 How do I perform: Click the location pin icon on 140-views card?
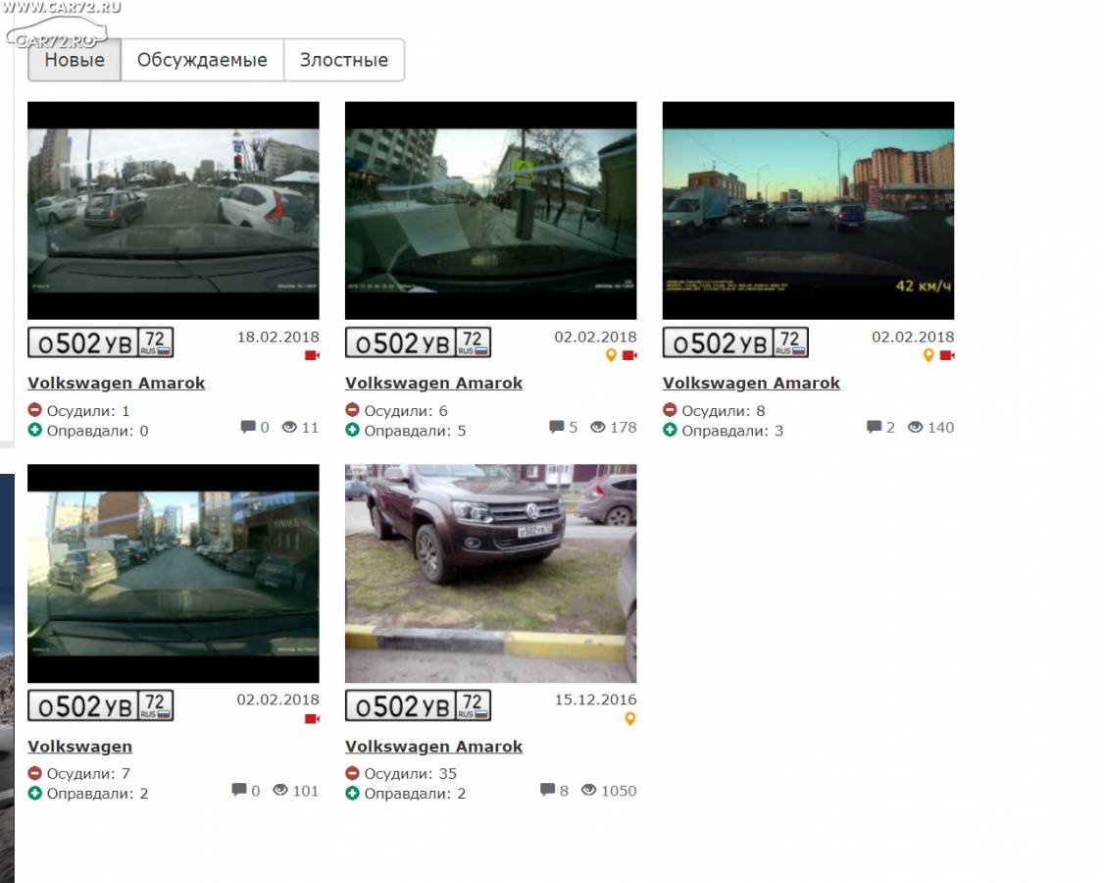928,356
